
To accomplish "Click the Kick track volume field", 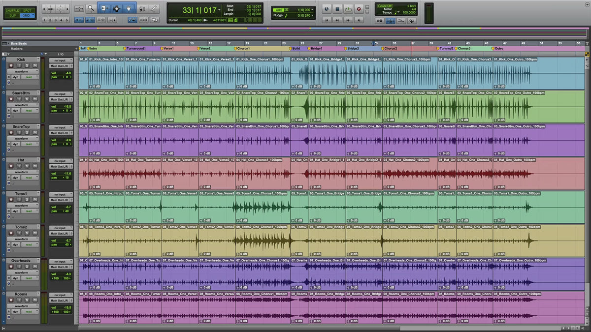I will 65,73.
